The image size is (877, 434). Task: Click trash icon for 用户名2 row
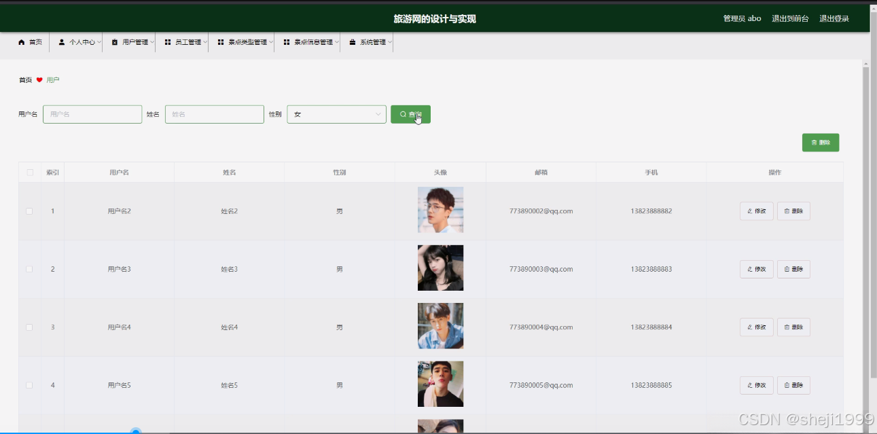click(787, 211)
